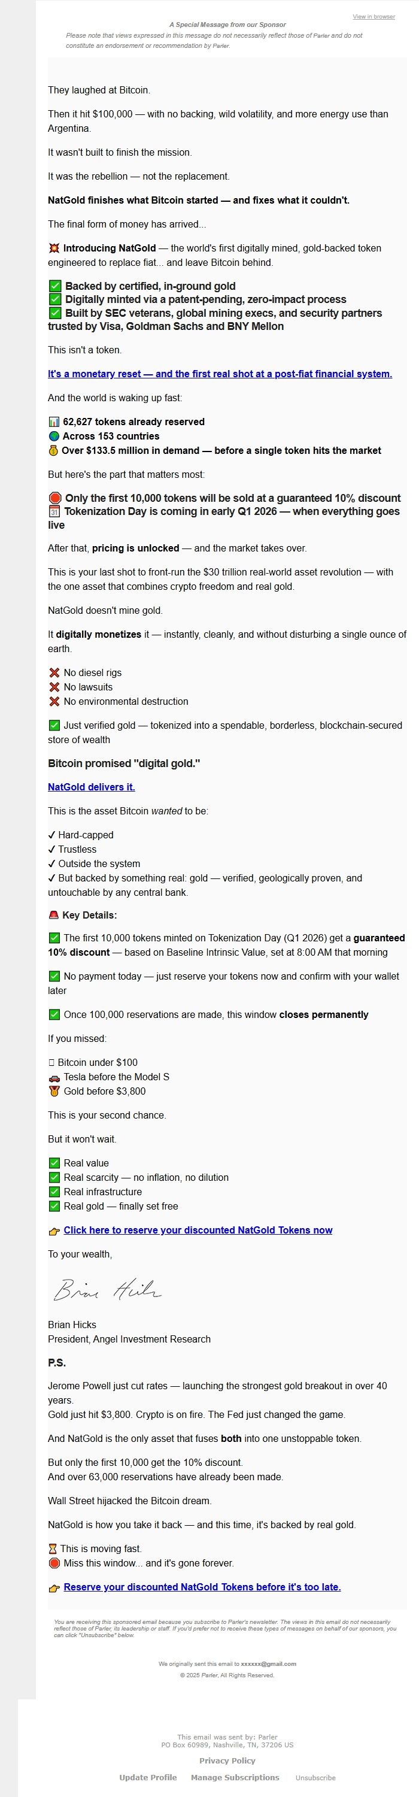This screenshot has height=1797, width=419.
Task: Click the calendar emoji beside "Tokenization Day"
Action: click(55, 511)
